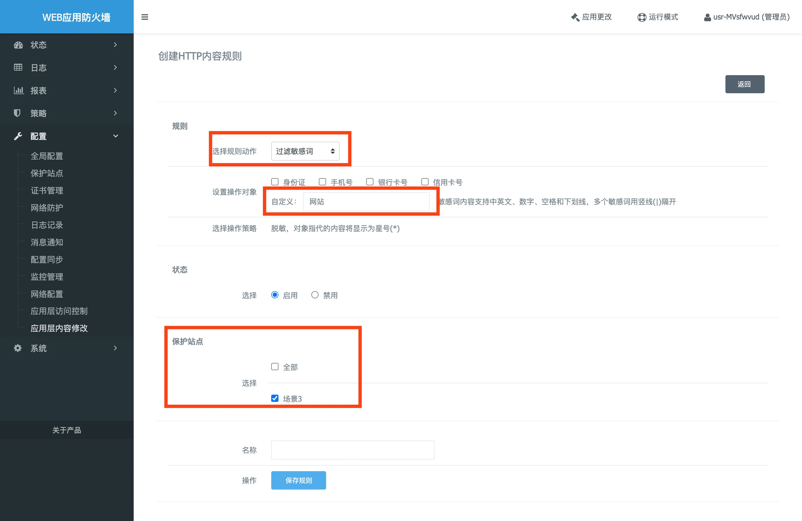Expand the 系统 menu chevron
Image resolution: width=802 pixels, height=521 pixels.
(116, 348)
